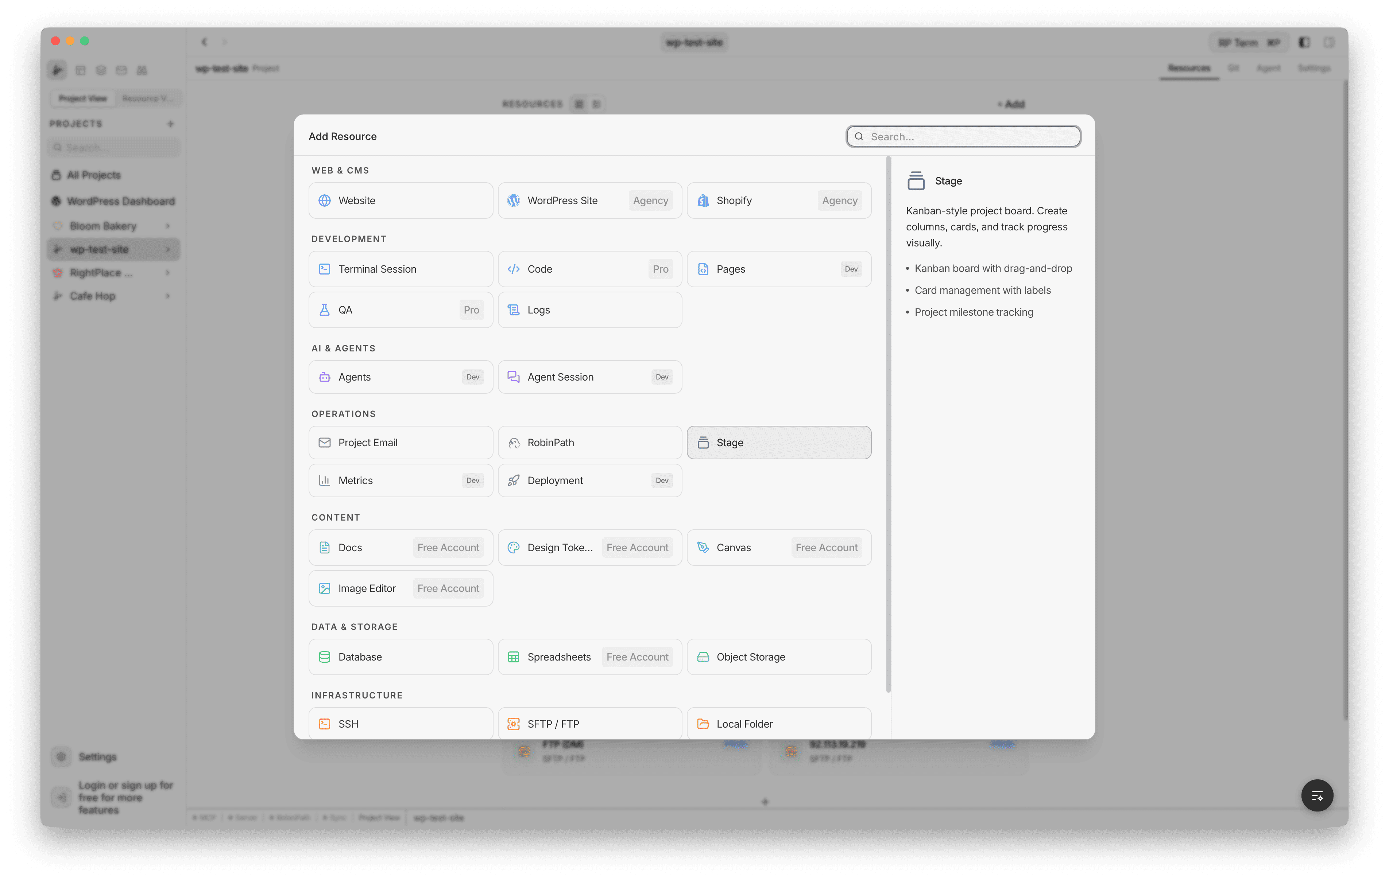Select the Project View toggle
This screenshot has width=1389, height=880.
pos(82,98)
